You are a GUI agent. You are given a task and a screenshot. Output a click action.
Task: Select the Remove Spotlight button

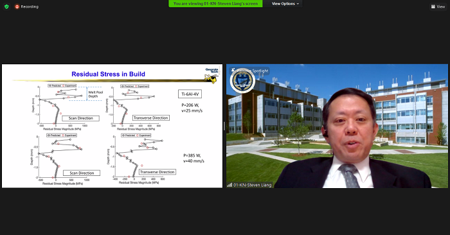coord(249,71)
